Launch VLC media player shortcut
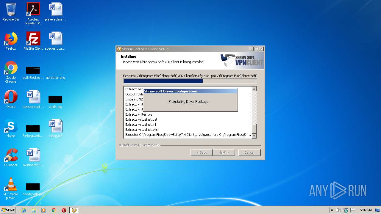The width and height of the screenshot is (381, 214). pyautogui.click(x=11, y=188)
